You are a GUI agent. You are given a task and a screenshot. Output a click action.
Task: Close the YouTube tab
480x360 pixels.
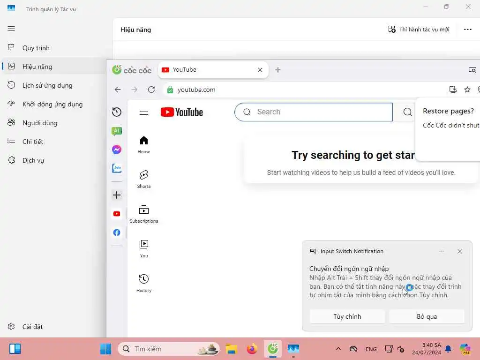click(260, 70)
